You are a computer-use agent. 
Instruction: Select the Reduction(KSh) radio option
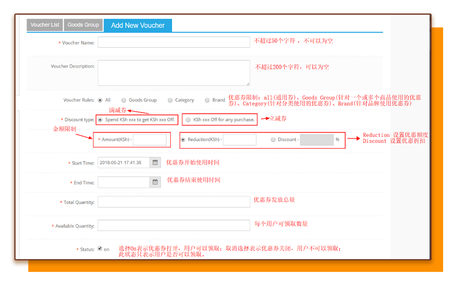(183, 140)
